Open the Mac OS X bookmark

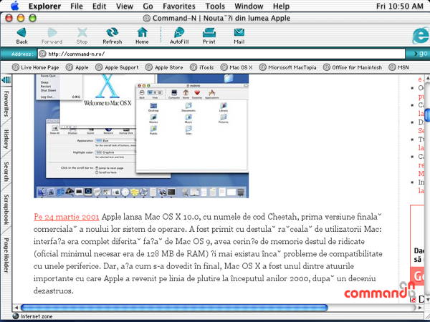pyautogui.click(x=236, y=67)
